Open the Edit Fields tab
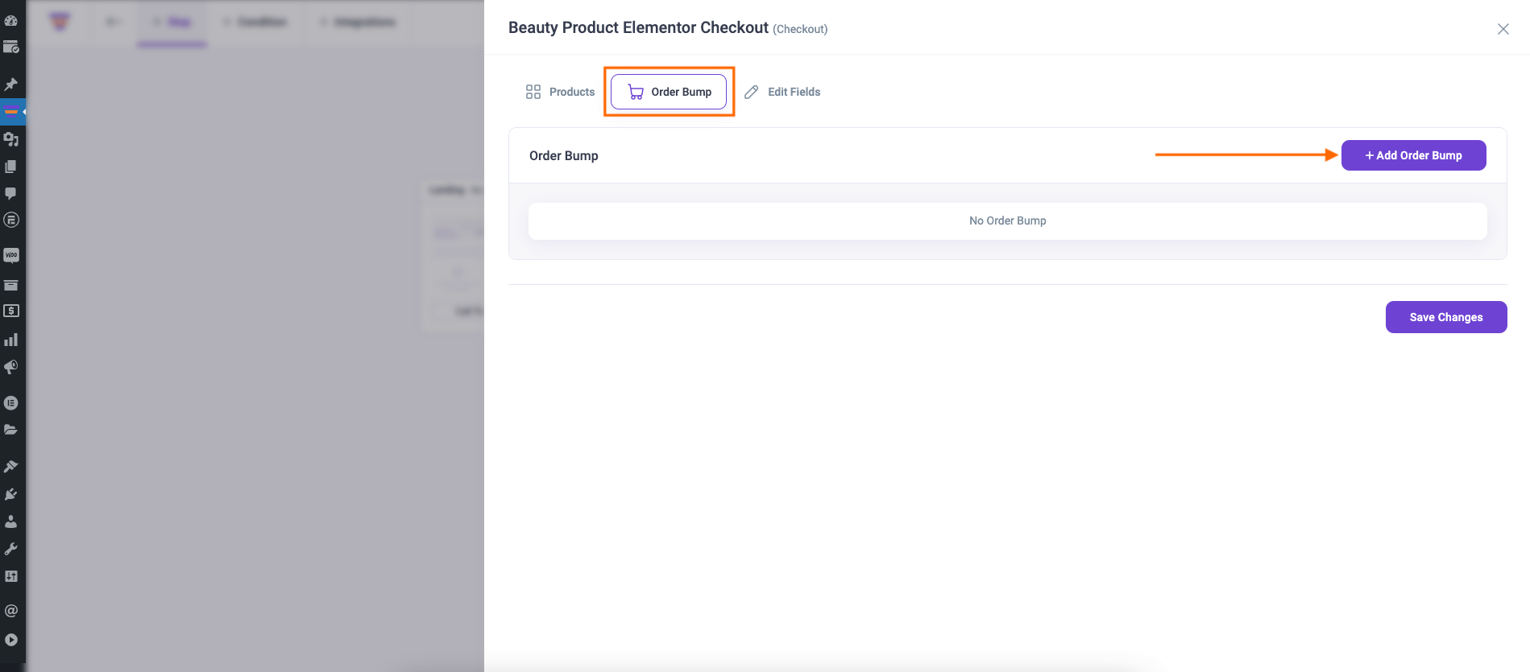This screenshot has height=672, width=1530. (782, 92)
